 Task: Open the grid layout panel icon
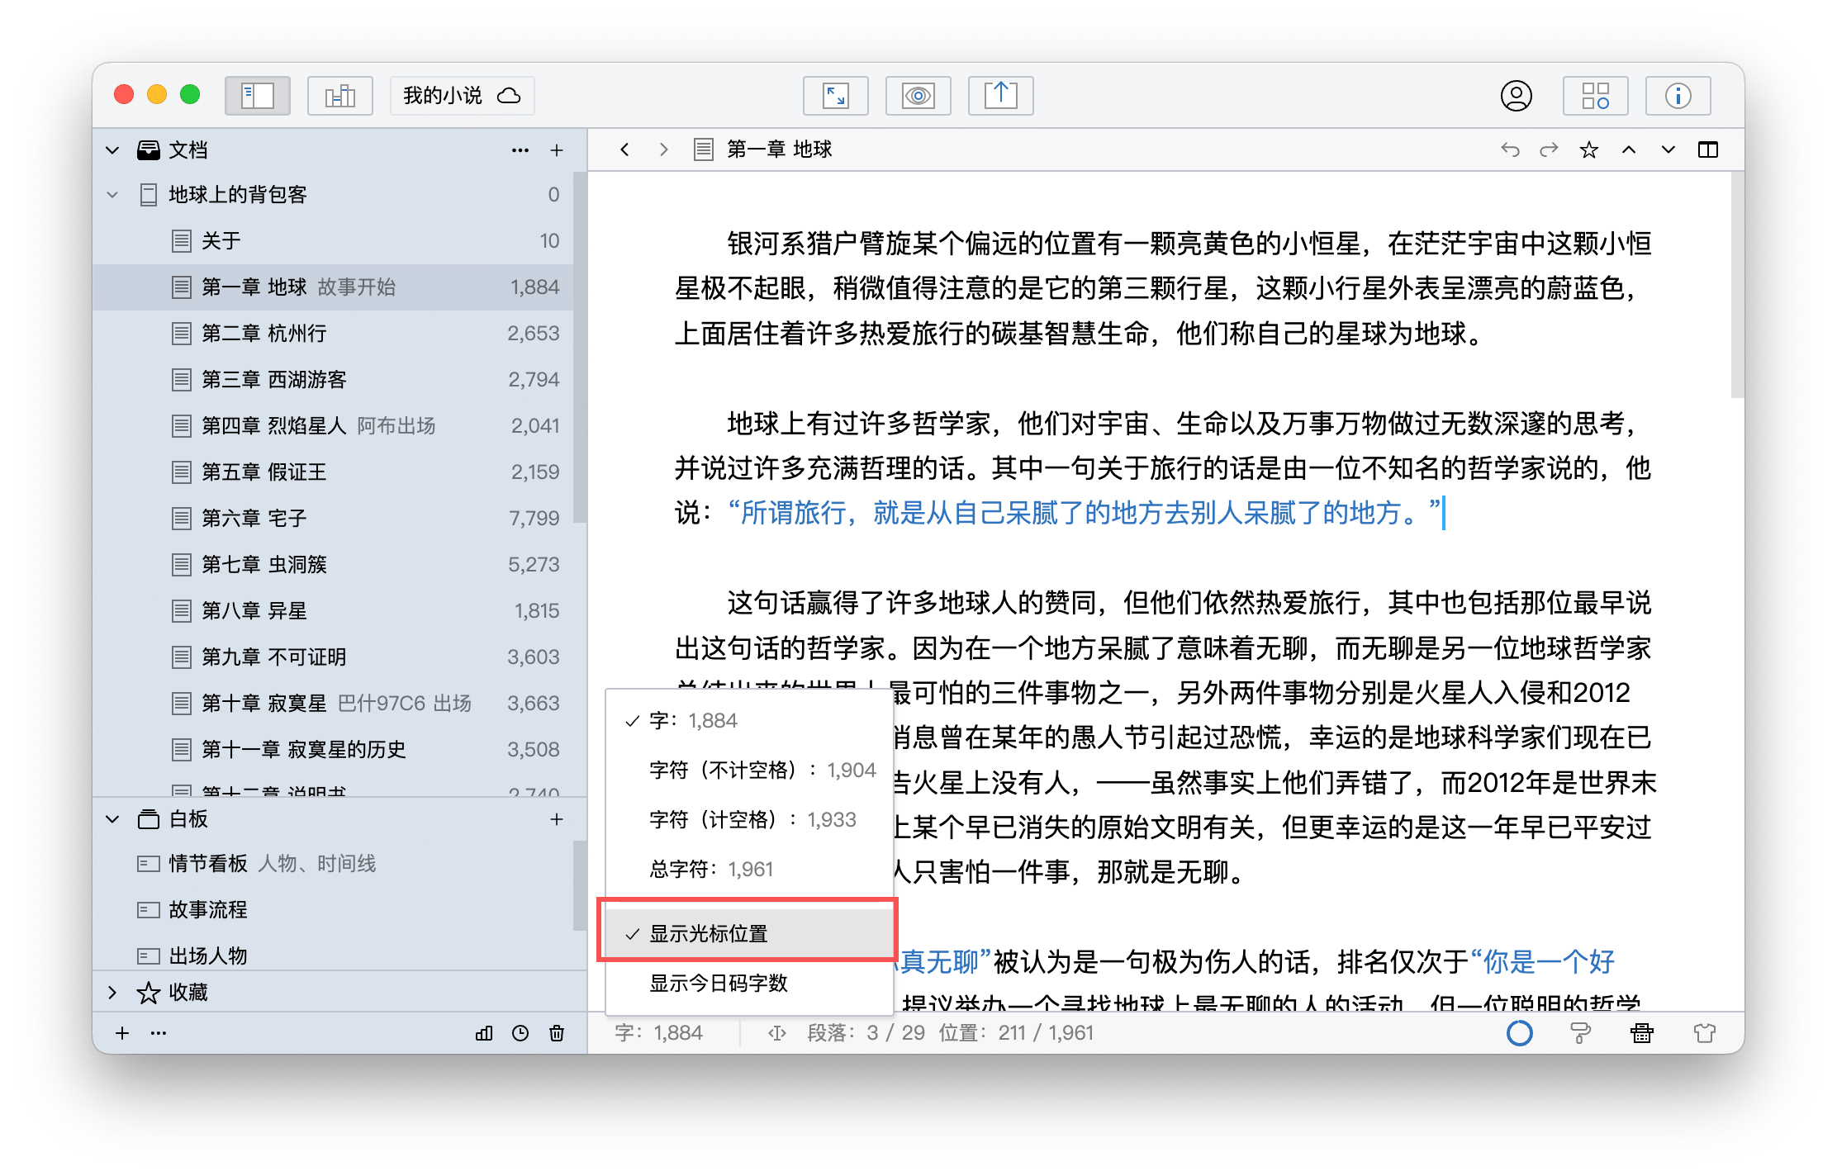(1595, 96)
